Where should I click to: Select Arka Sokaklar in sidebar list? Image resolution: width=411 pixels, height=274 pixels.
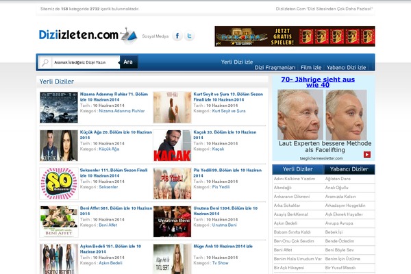tap(287, 206)
